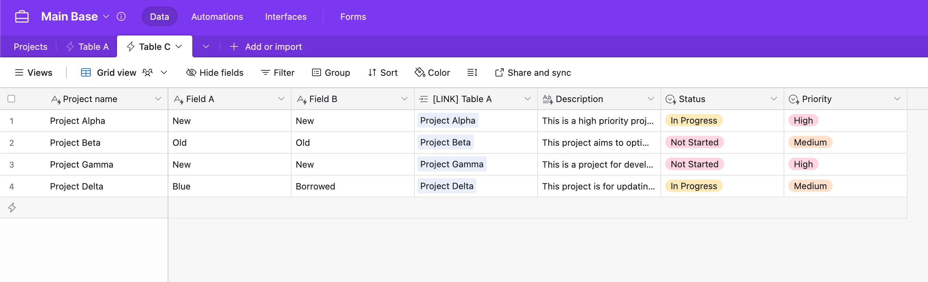Viewport: 928px width, 282px height.
Task: Click the row height icon
Action: pyautogui.click(x=472, y=73)
